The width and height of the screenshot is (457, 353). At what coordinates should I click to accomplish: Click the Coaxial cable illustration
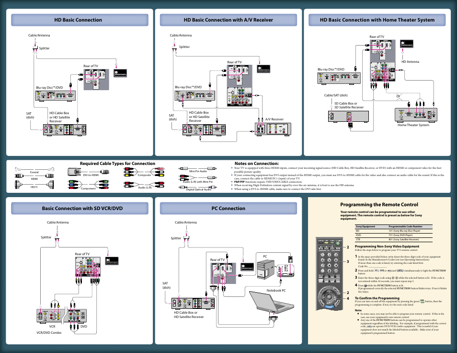pyautogui.click(x=34, y=169)
